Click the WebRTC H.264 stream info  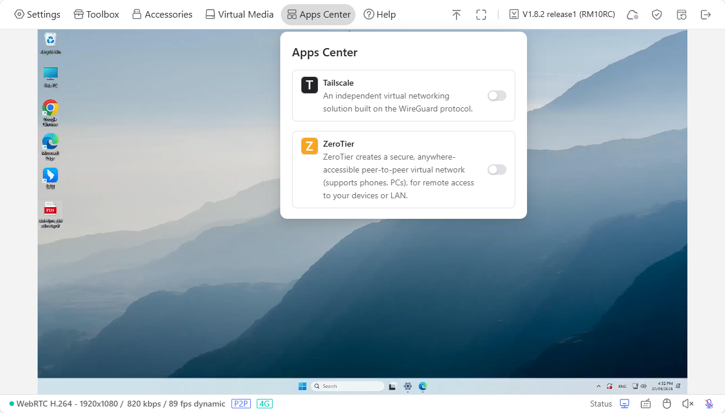(x=118, y=404)
